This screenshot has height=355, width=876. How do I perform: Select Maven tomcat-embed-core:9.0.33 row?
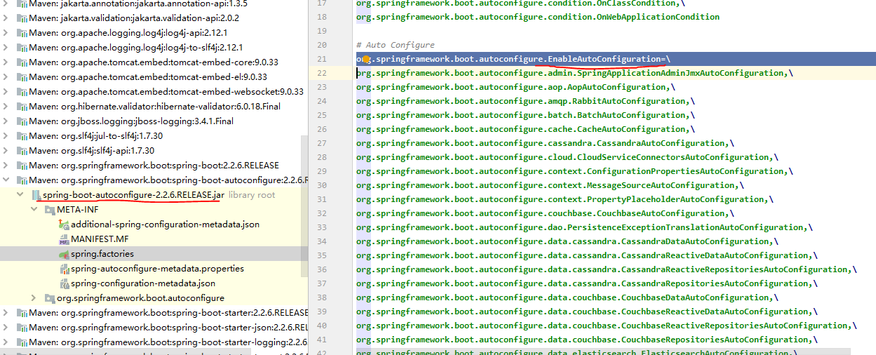tap(154, 62)
